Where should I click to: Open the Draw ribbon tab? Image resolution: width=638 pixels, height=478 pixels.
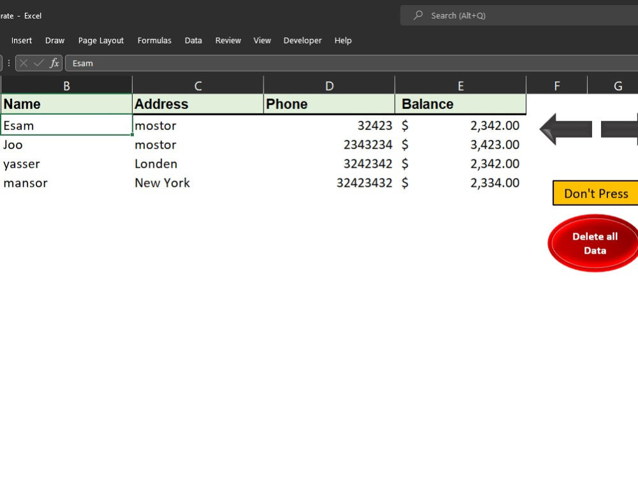(55, 41)
